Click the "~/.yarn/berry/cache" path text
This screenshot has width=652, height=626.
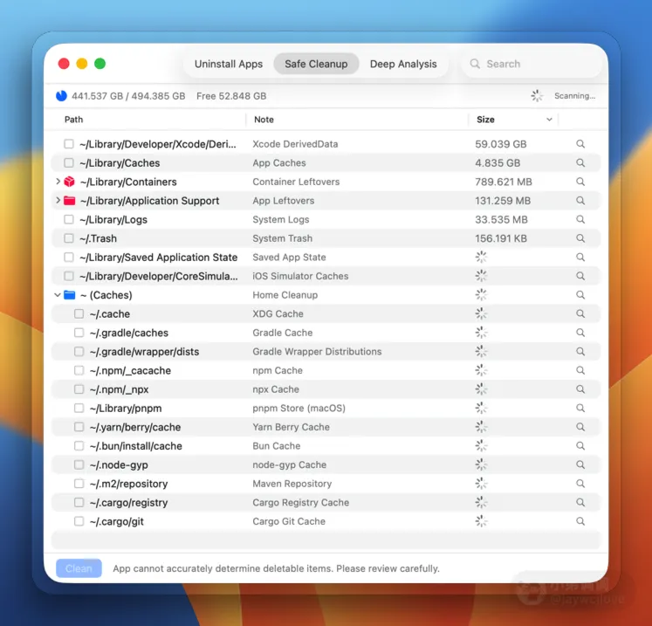click(x=135, y=427)
